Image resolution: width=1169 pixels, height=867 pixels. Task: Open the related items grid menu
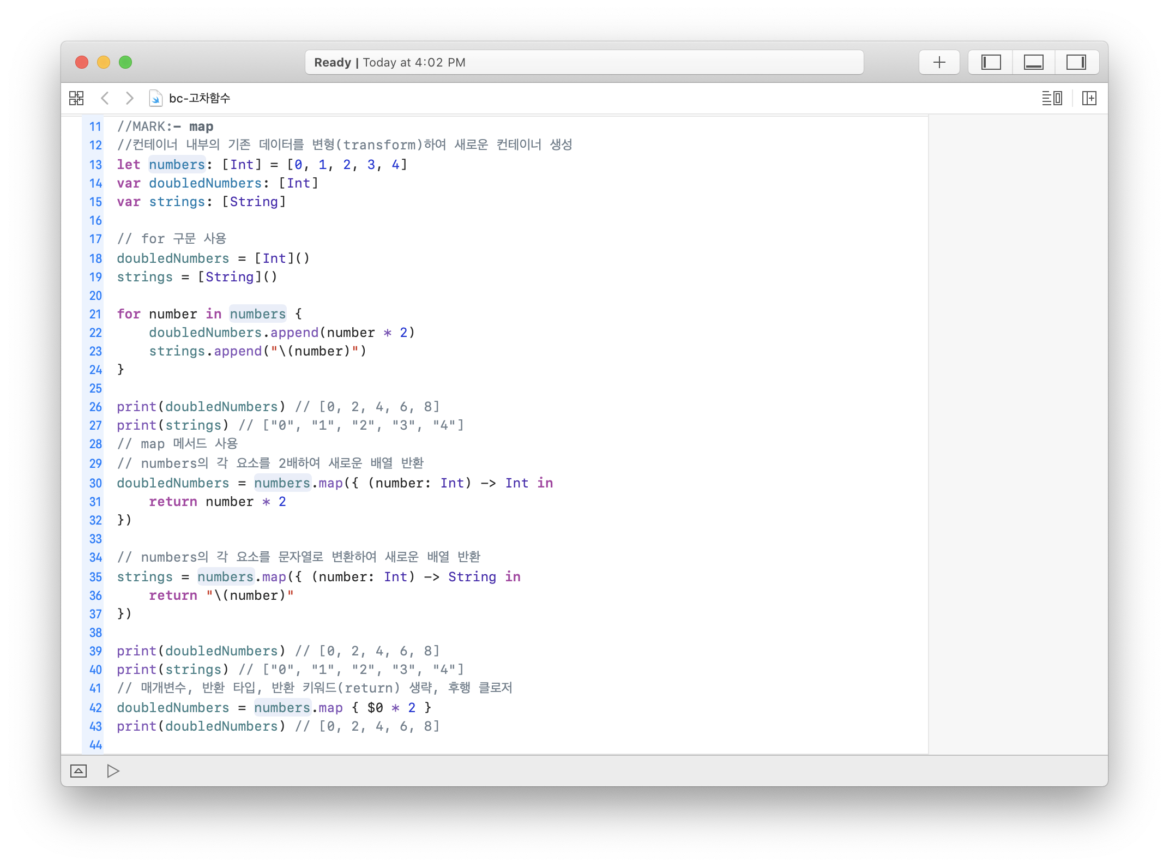pyautogui.click(x=76, y=98)
